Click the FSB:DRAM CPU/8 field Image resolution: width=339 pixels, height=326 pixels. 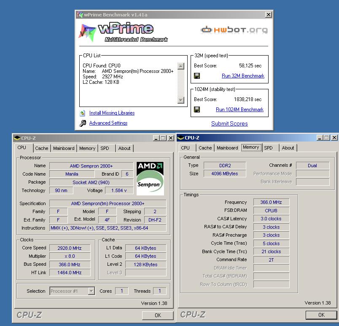271,211
